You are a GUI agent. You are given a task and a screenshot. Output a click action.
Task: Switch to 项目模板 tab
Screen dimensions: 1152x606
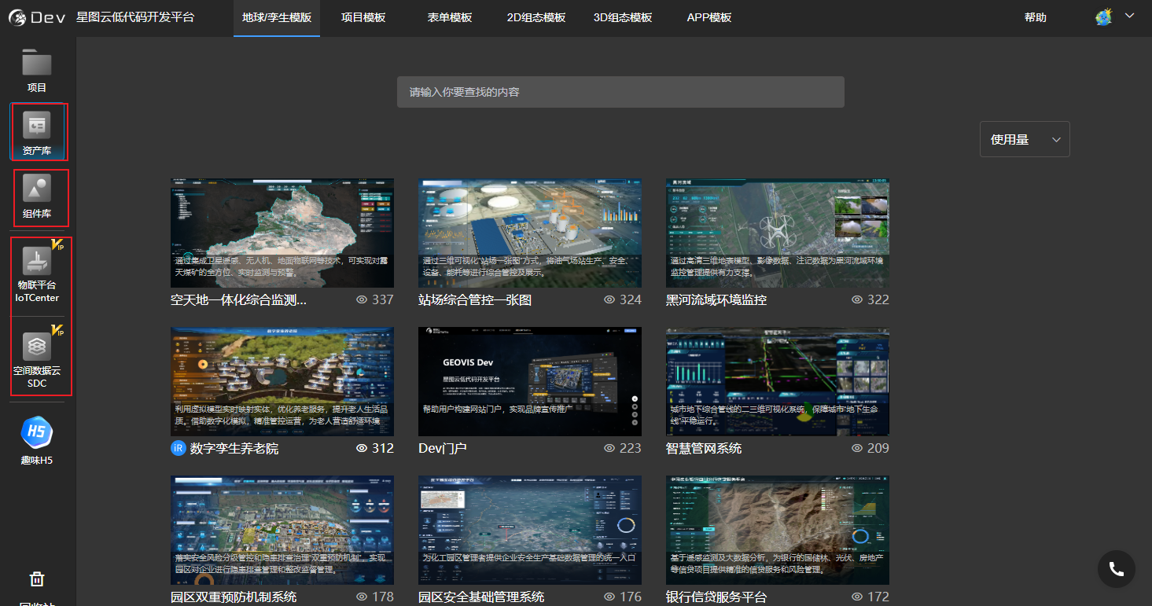[363, 17]
